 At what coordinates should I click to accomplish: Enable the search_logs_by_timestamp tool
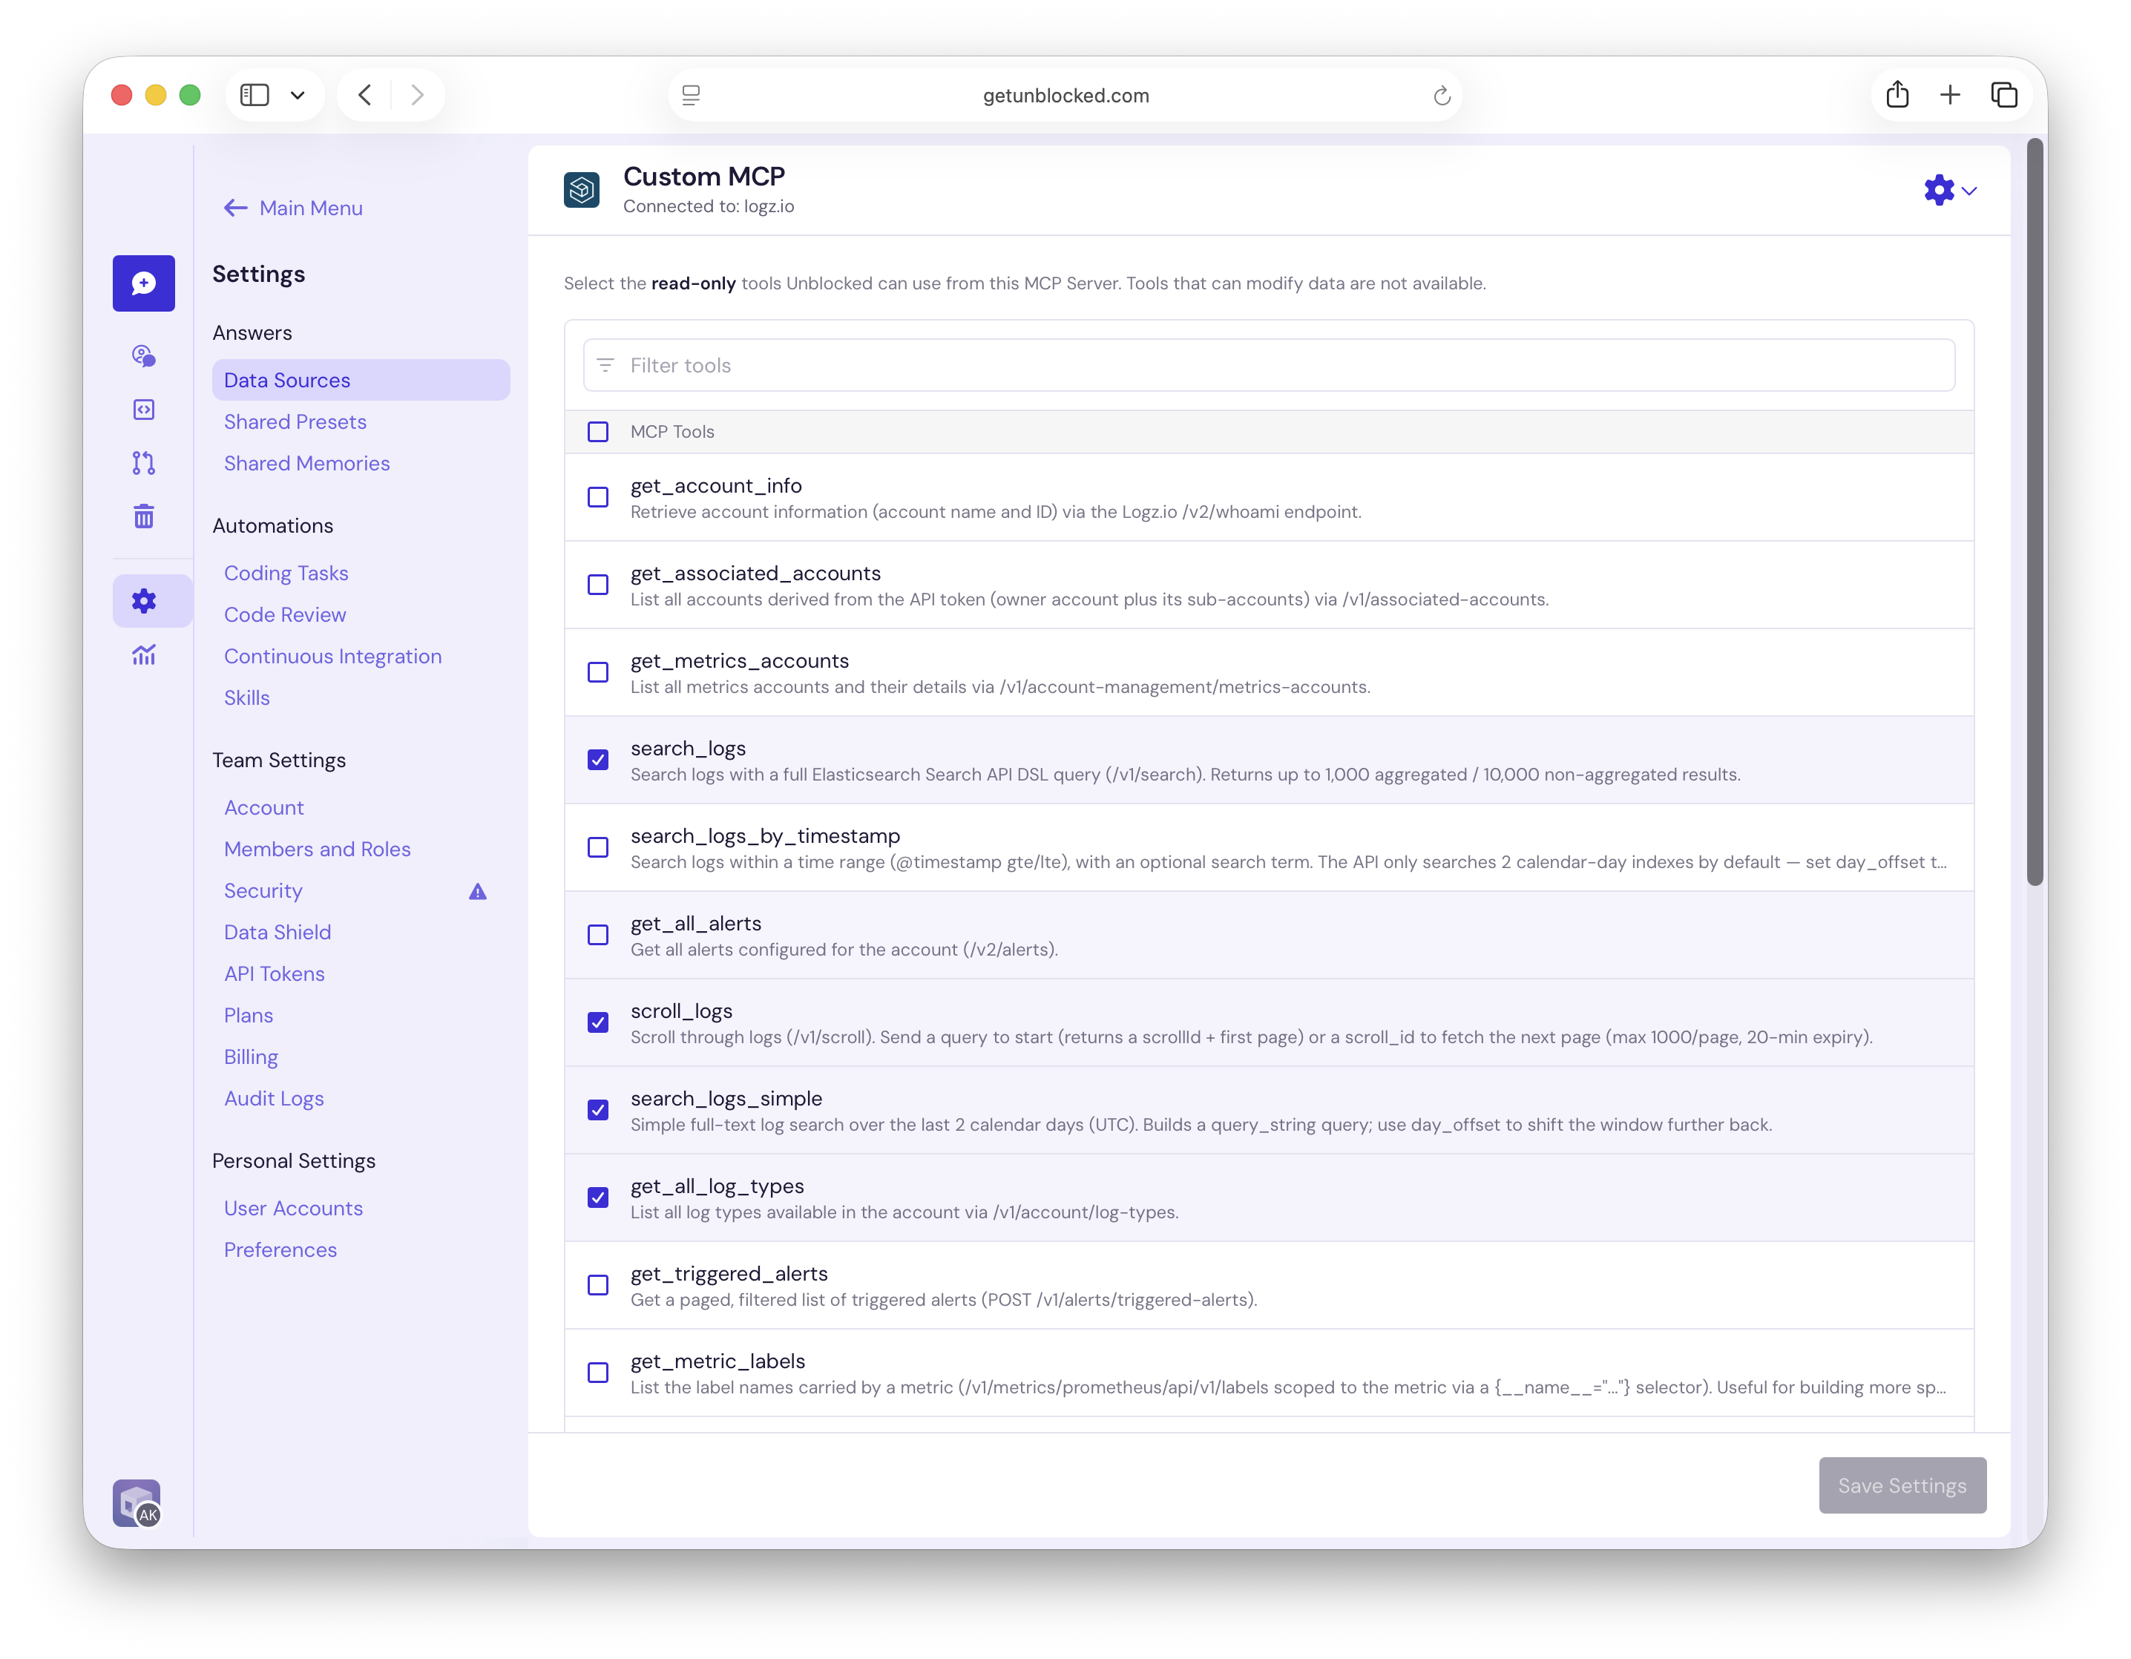point(598,847)
